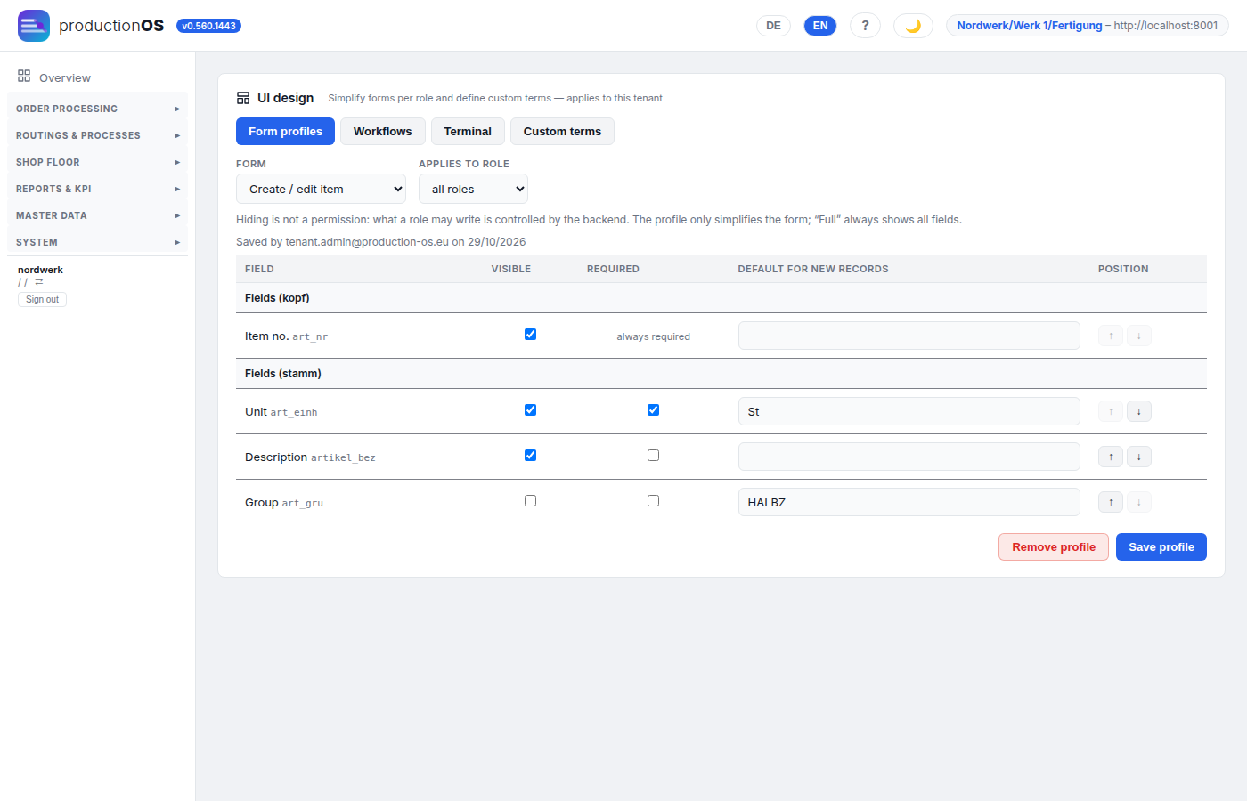1247x801 pixels.
Task: Enable Required for Description field
Action: click(x=654, y=456)
